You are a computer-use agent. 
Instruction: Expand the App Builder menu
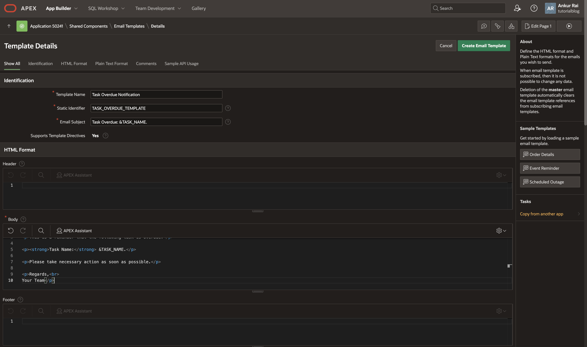(x=62, y=8)
